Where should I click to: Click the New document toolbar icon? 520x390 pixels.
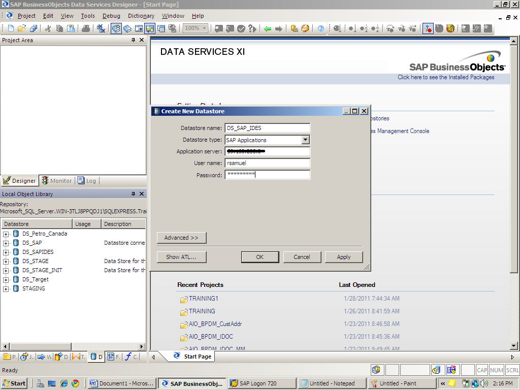pos(11,28)
